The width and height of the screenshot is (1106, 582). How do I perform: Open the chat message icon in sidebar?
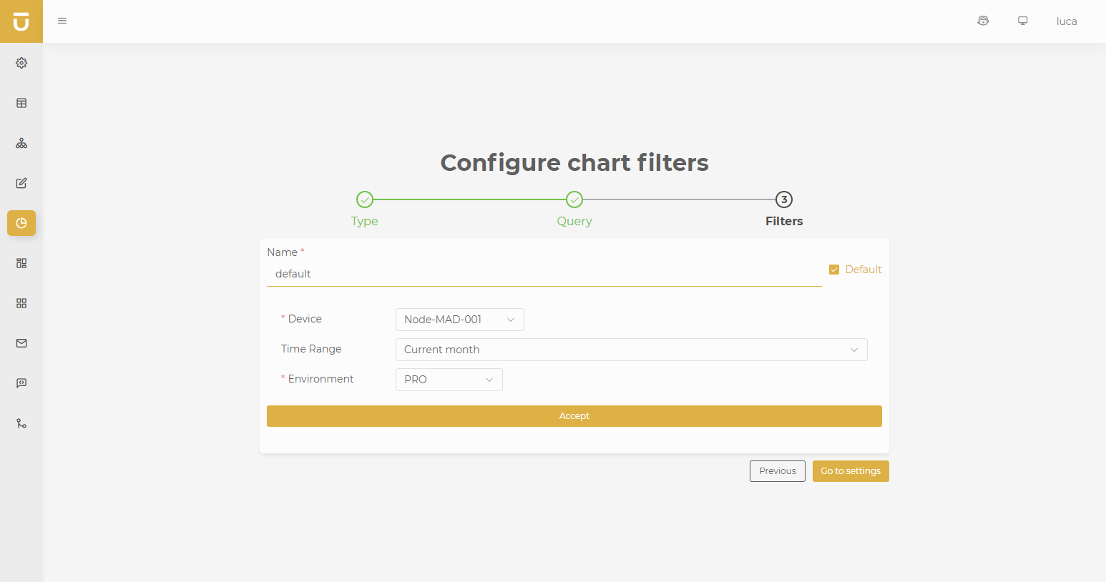click(21, 383)
